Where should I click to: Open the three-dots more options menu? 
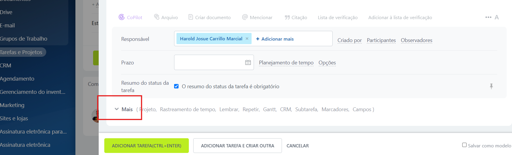tap(488, 17)
